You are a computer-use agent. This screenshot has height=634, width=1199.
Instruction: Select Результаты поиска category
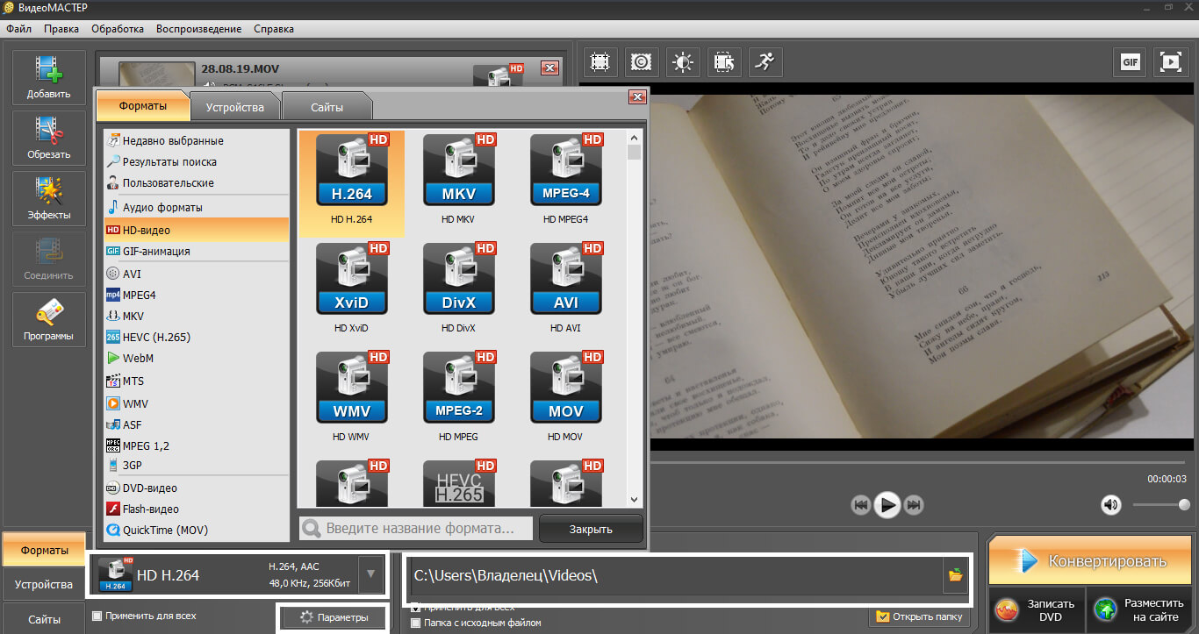pyautogui.click(x=197, y=161)
